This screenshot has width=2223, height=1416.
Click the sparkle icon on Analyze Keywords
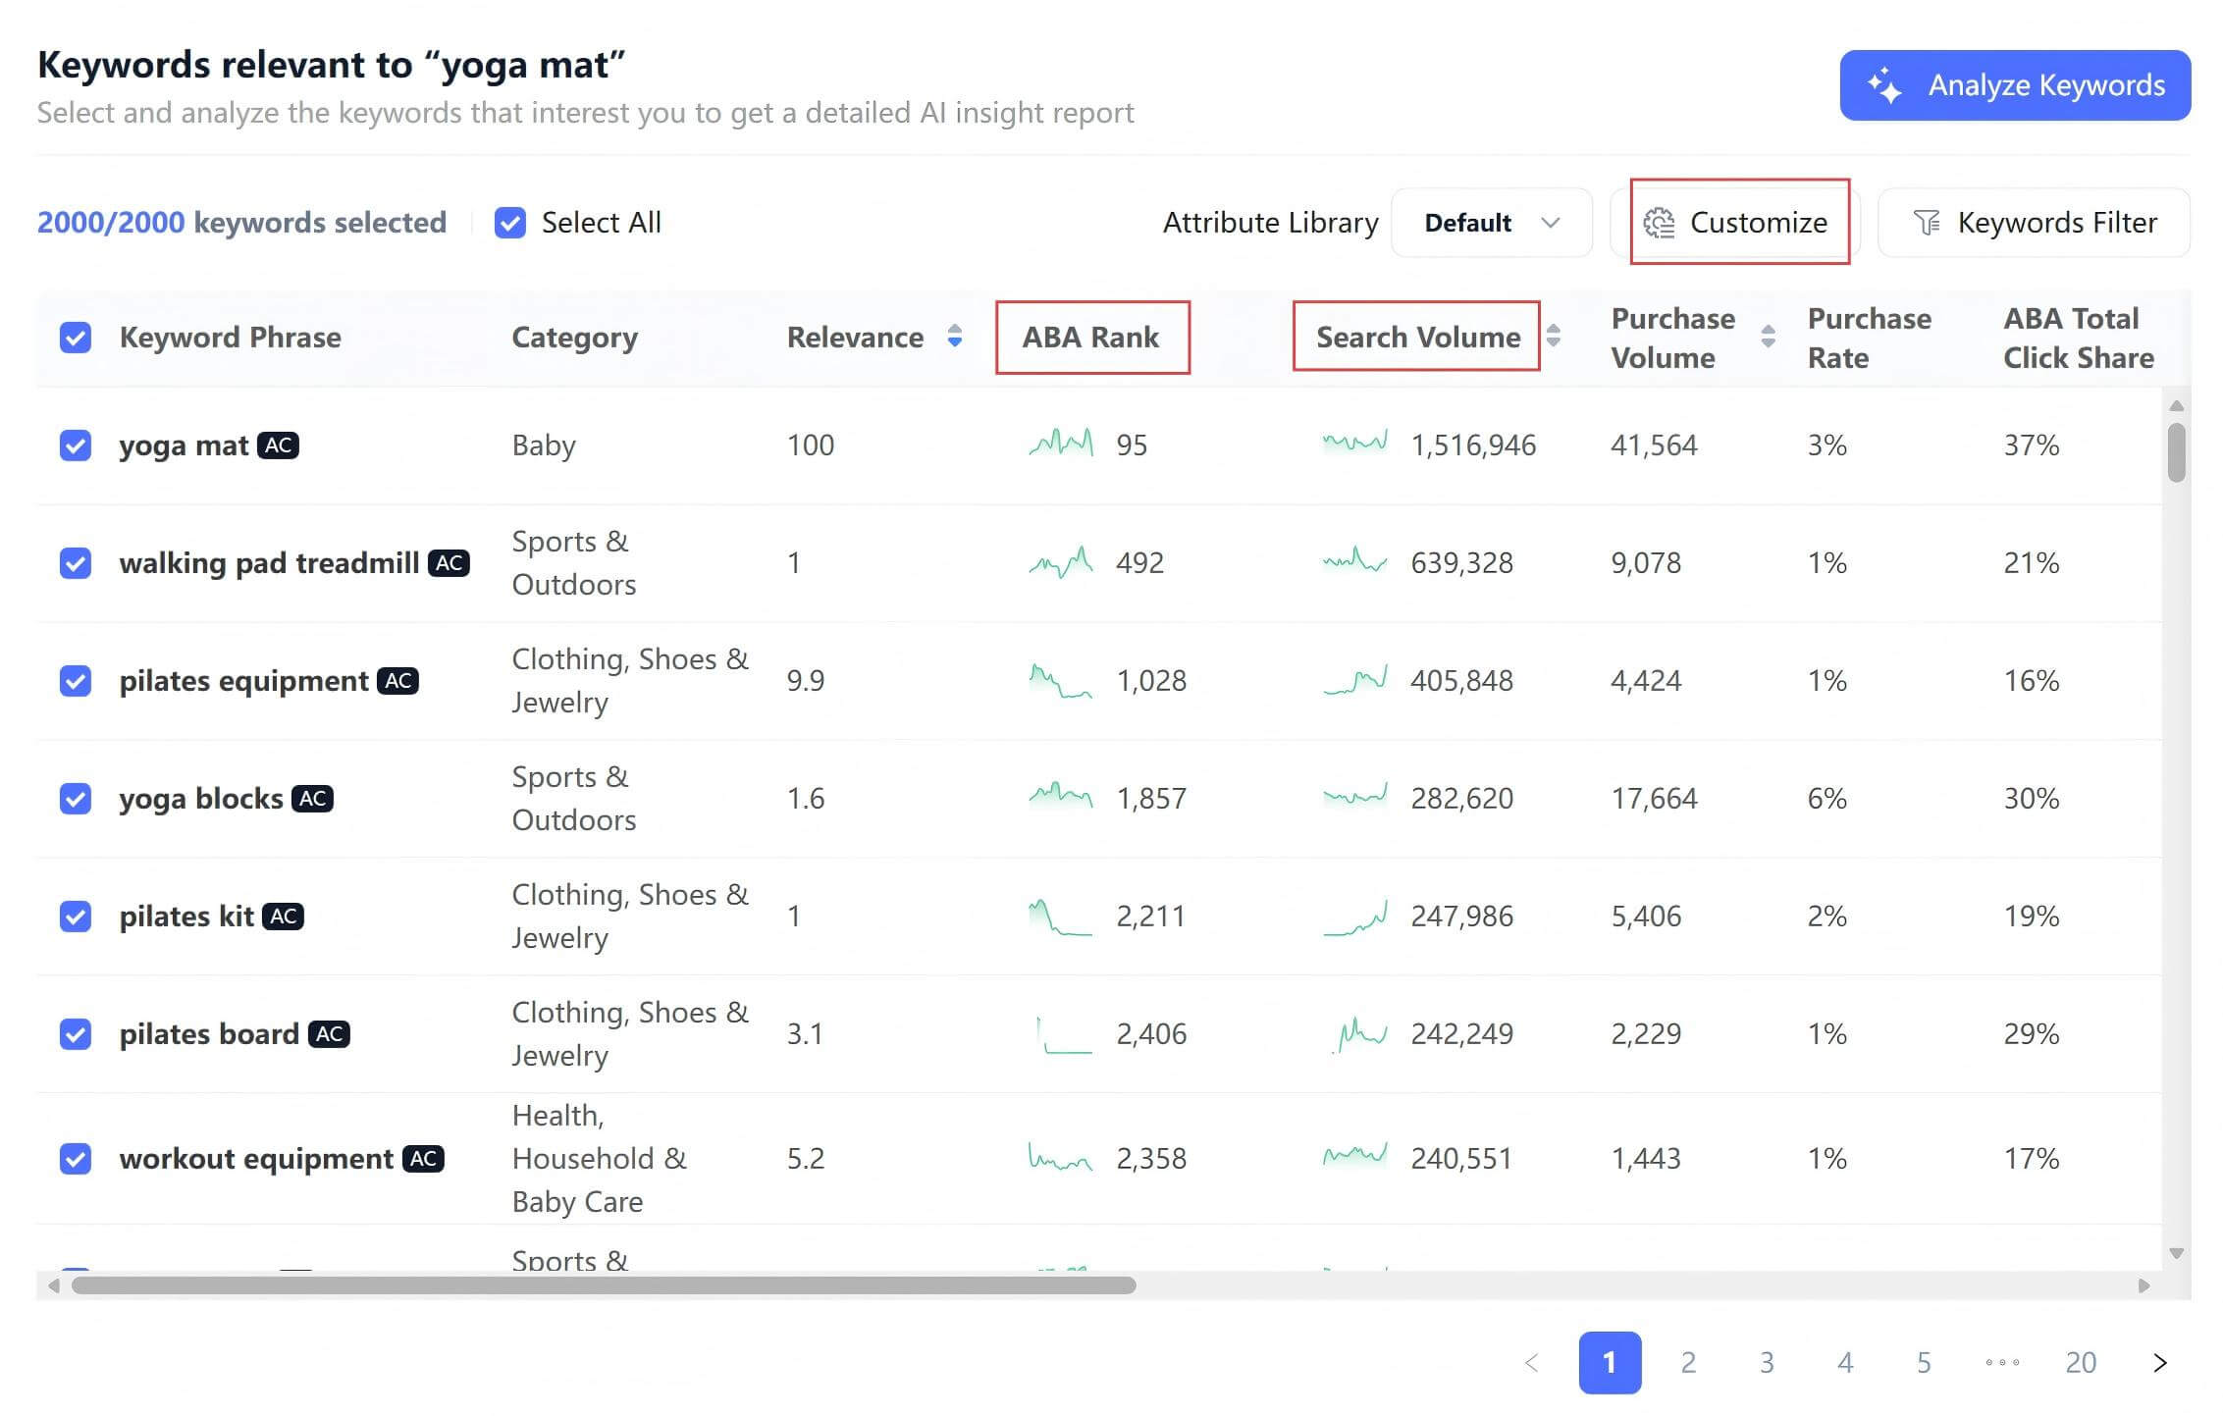(1883, 86)
